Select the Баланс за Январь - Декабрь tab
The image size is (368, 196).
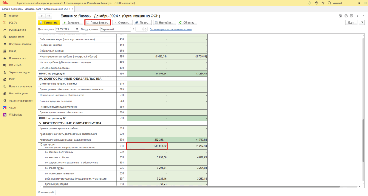pyautogui.click(x=36, y=9)
